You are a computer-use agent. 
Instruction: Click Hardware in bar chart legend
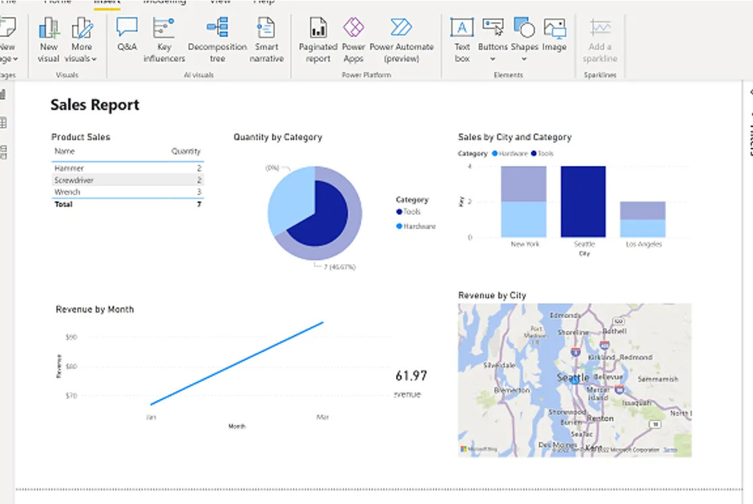[510, 154]
